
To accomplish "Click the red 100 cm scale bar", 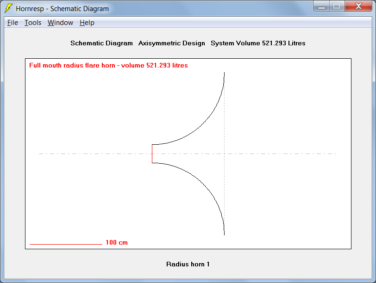I will click(66, 244).
